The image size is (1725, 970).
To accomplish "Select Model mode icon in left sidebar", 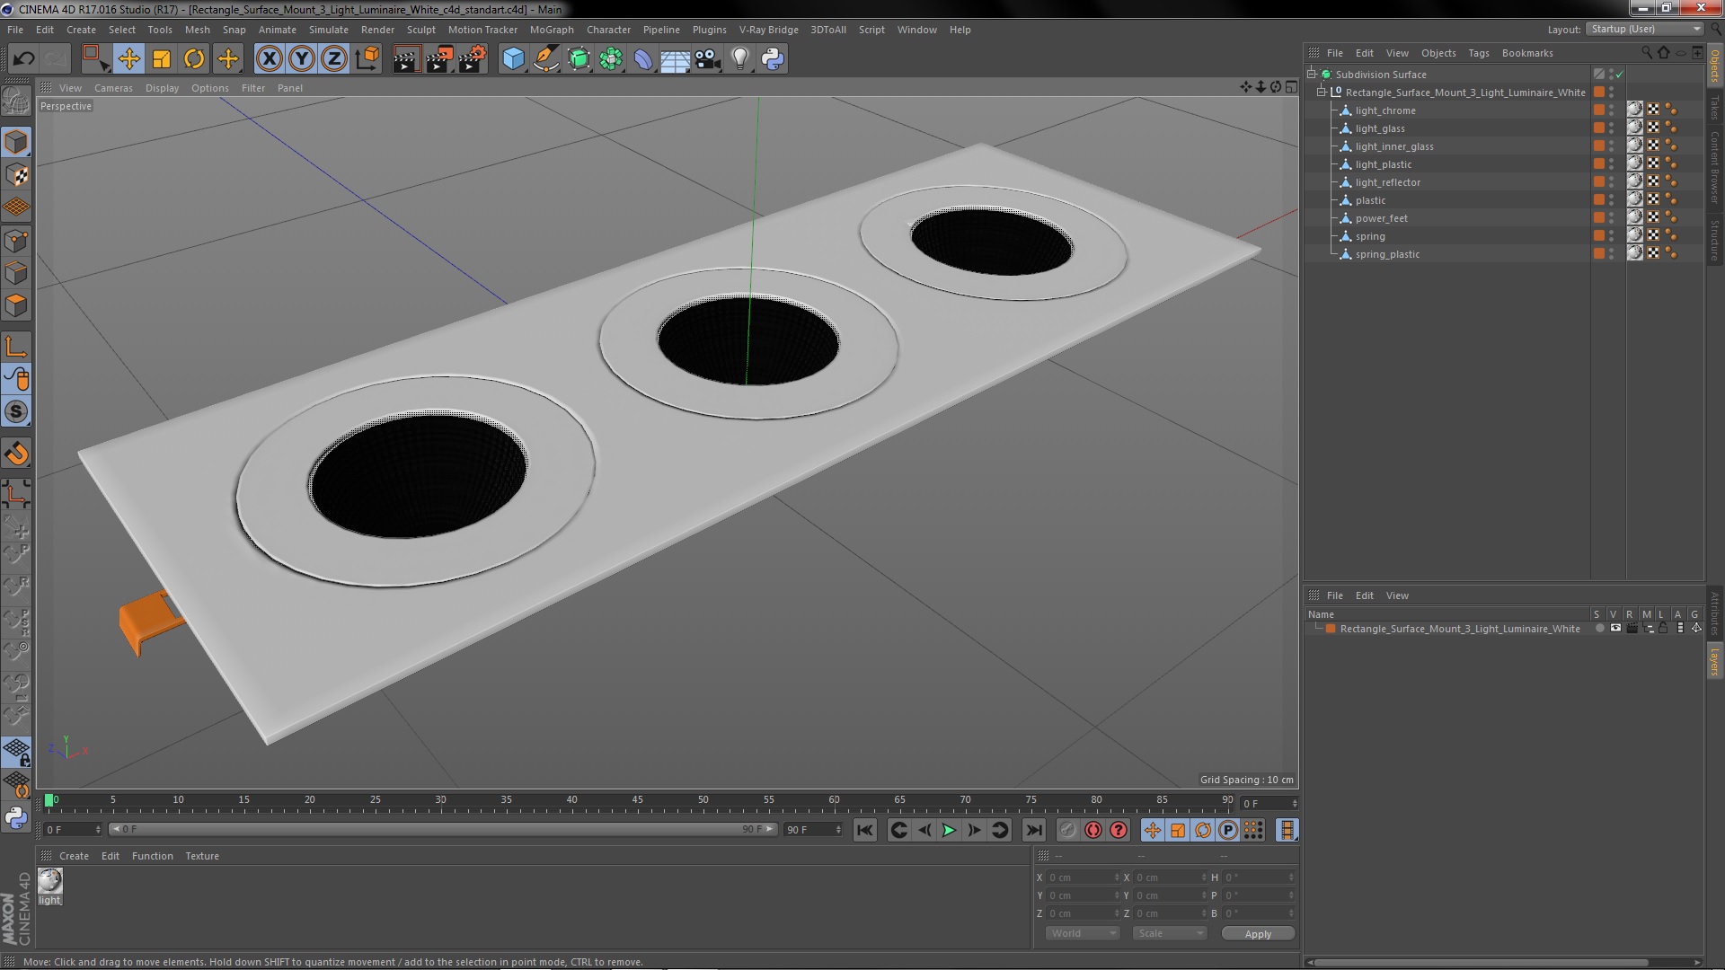I will [x=16, y=142].
